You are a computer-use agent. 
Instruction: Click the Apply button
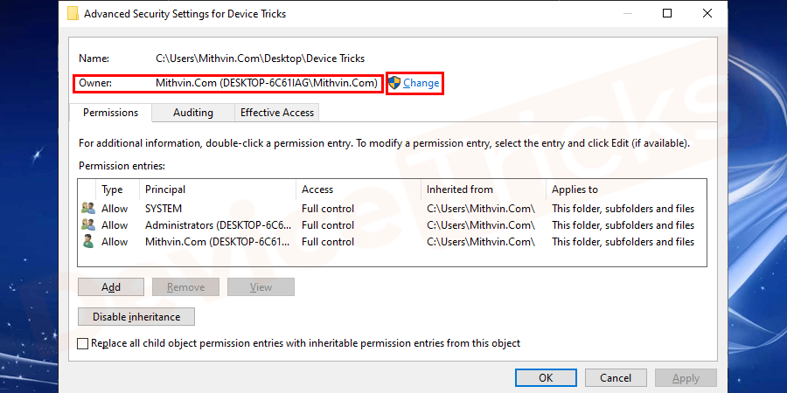686,378
